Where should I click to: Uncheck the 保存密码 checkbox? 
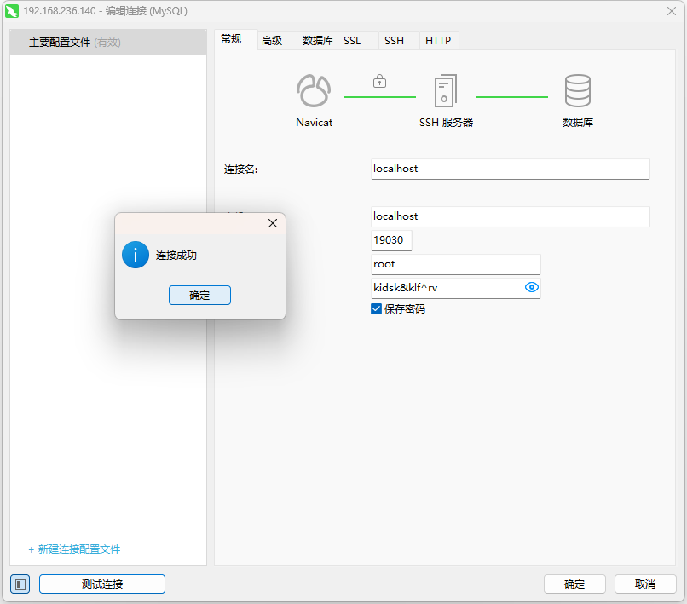(x=377, y=309)
